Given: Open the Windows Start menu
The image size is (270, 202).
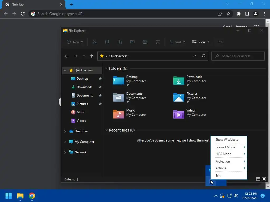Looking at the screenshot, I should 8,196.
